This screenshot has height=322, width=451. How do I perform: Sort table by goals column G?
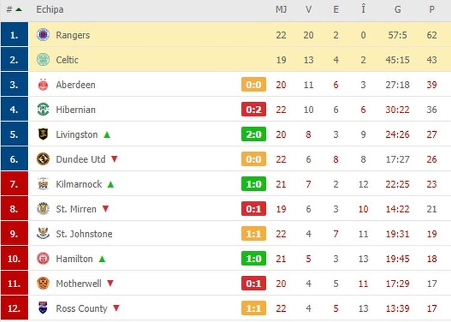coord(397,10)
